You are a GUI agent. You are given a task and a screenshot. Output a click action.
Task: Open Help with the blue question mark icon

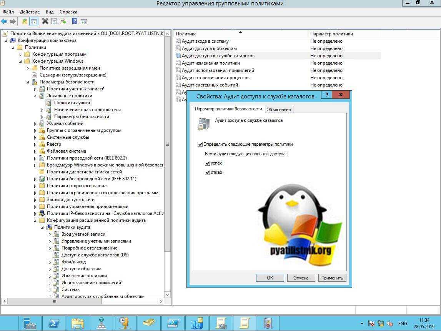click(x=75, y=21)
